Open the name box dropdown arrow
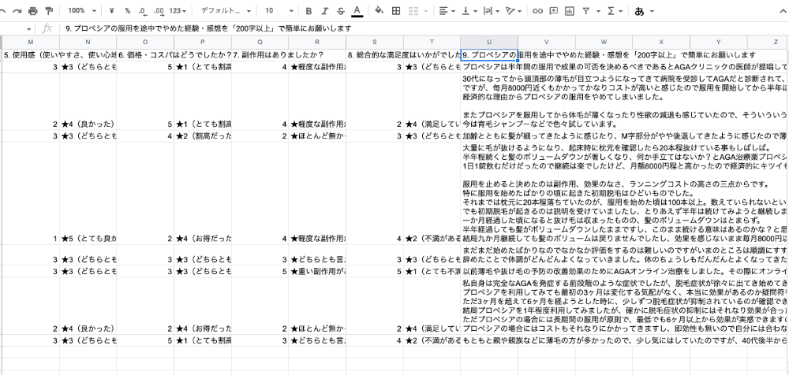 pos(28,29)
